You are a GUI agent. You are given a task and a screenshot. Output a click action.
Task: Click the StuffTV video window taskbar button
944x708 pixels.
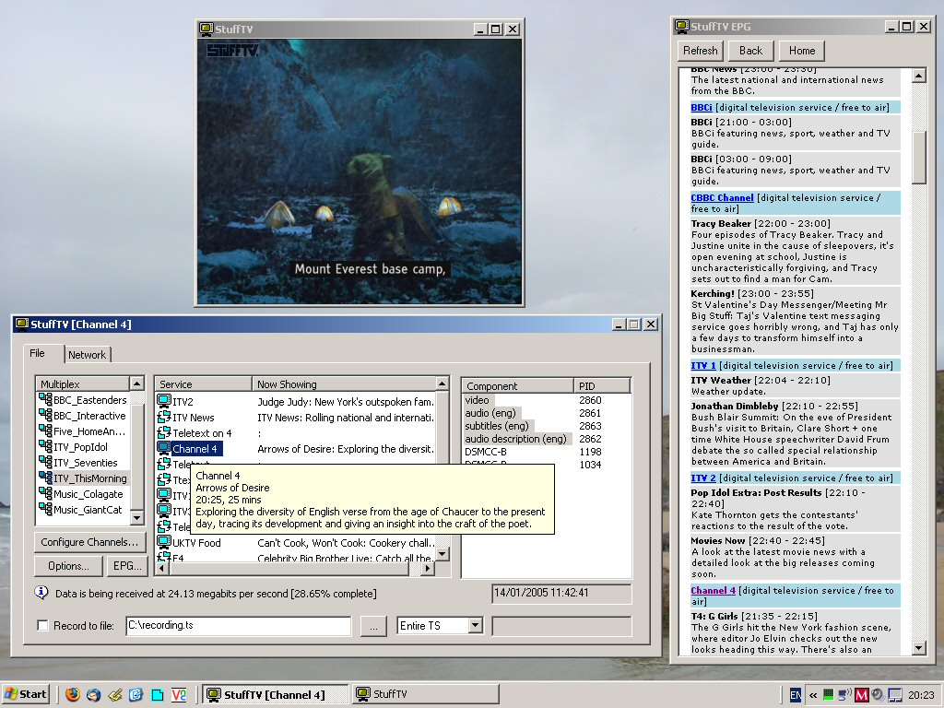[426, 695]
